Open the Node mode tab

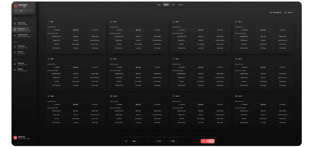click(x=173, y=4)
